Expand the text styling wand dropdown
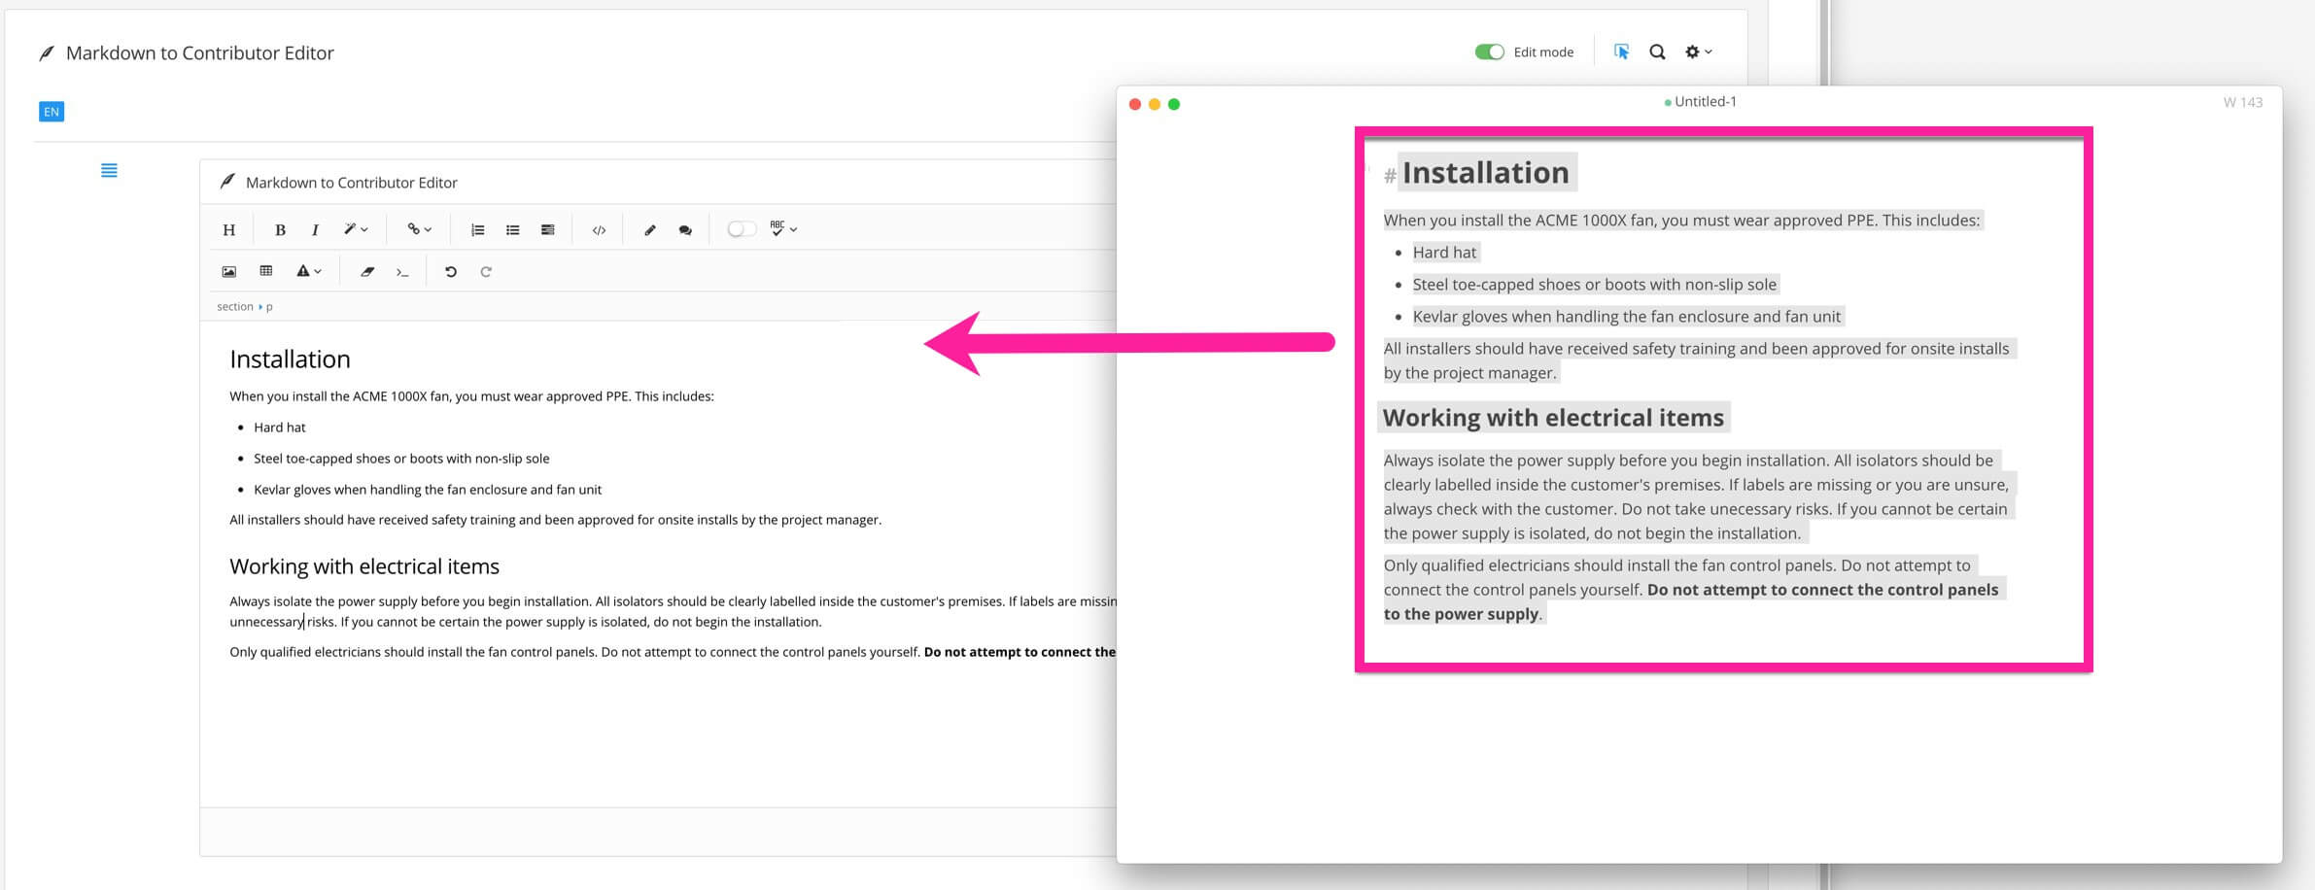This screenshot has width=2315, height=890. 355,228
